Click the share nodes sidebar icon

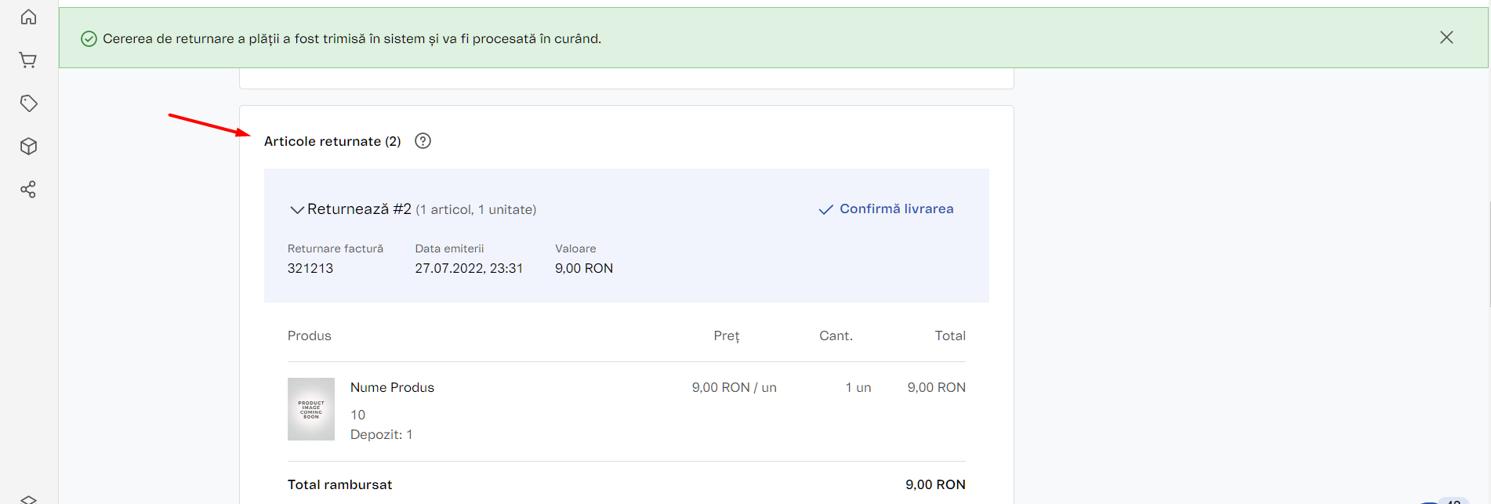pyautogui.click(x=29, y=190)
